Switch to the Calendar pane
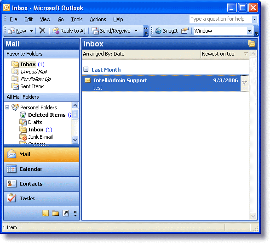The image size is (270, 243). [x=41, y=169]
